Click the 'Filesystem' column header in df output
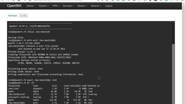The width and height of the screenshot is (185, 104). pyautogui.click(x=14, y=86)
